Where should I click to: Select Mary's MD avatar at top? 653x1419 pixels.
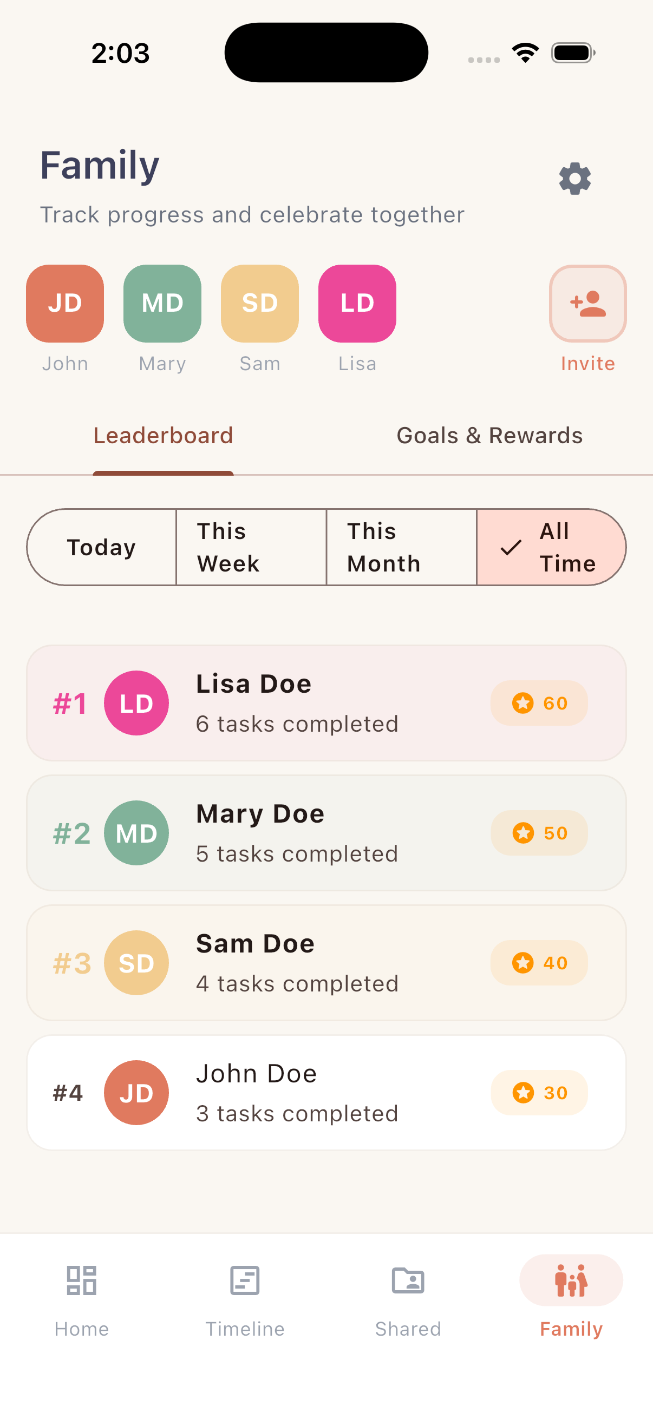(x=162, y=304)
